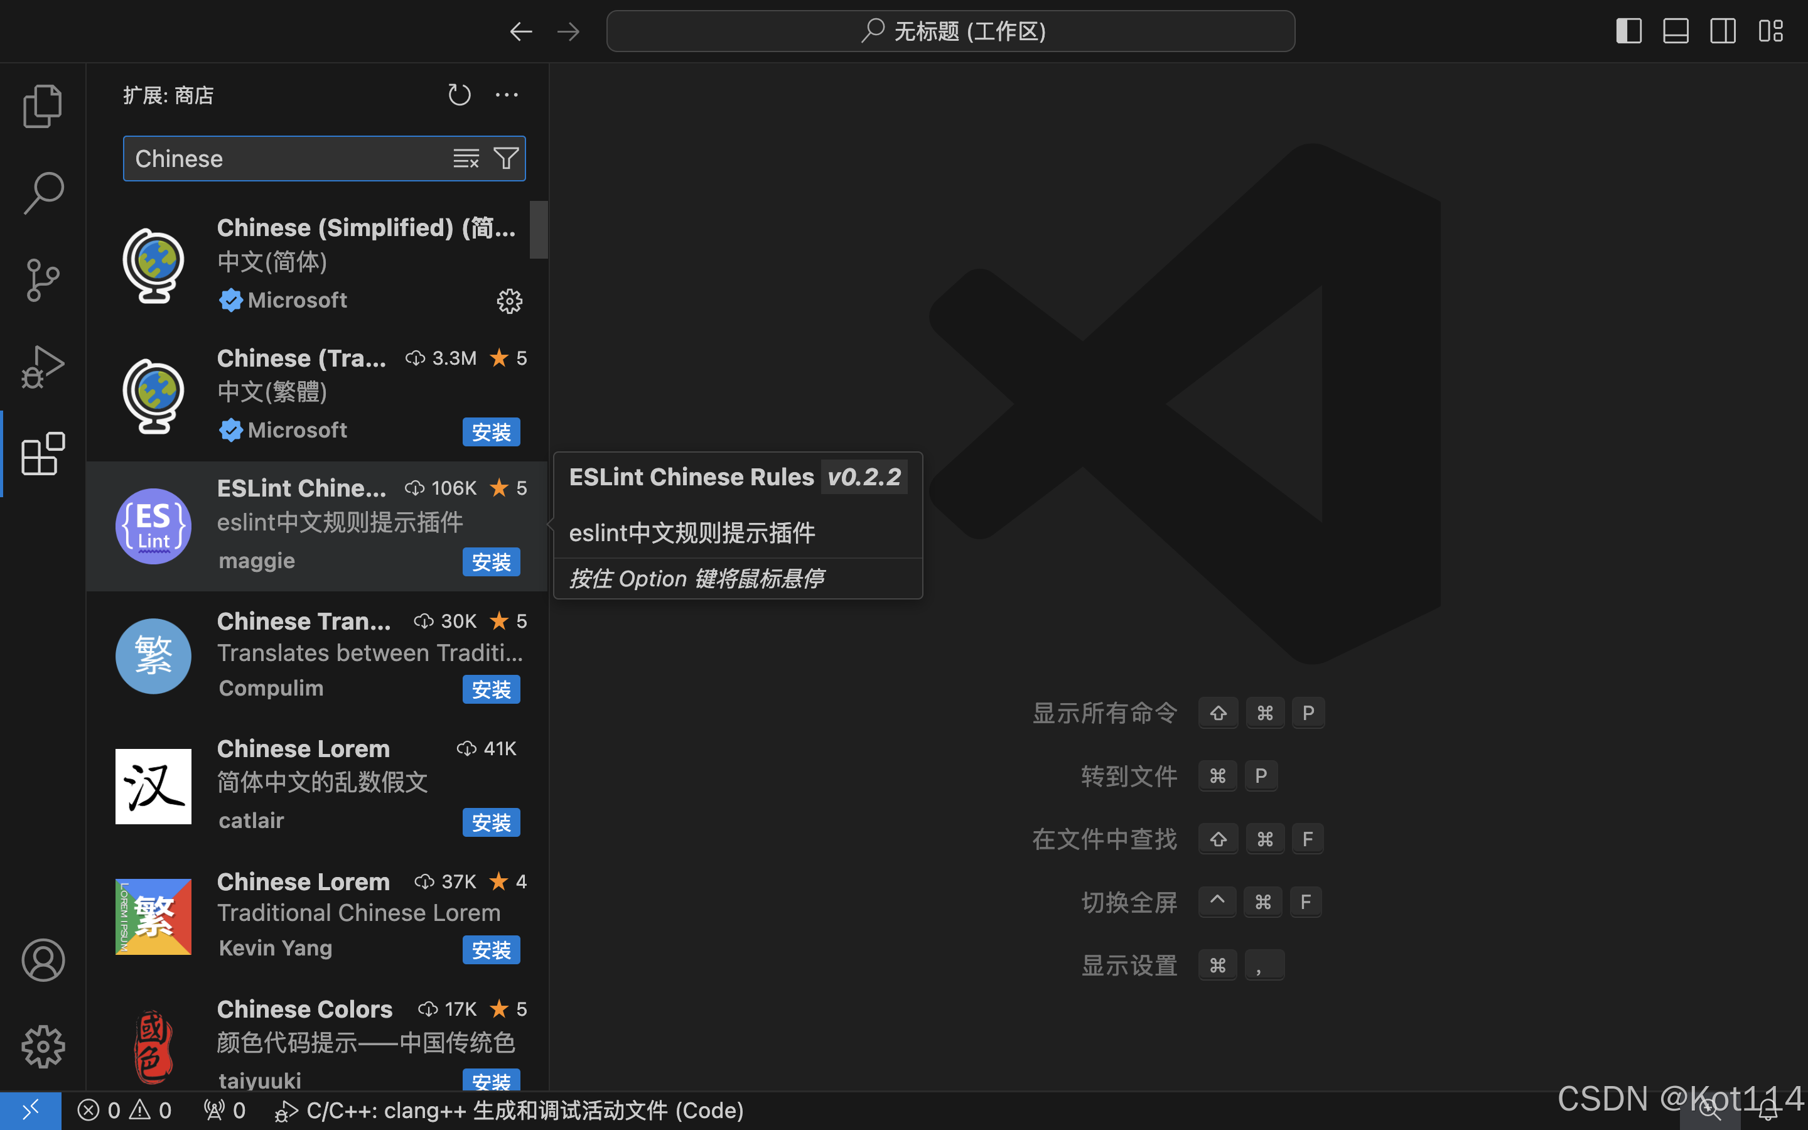This screenshot has width=1808, height=1130.
Task: Refresh the extensions list
Action: coord(460,94)
